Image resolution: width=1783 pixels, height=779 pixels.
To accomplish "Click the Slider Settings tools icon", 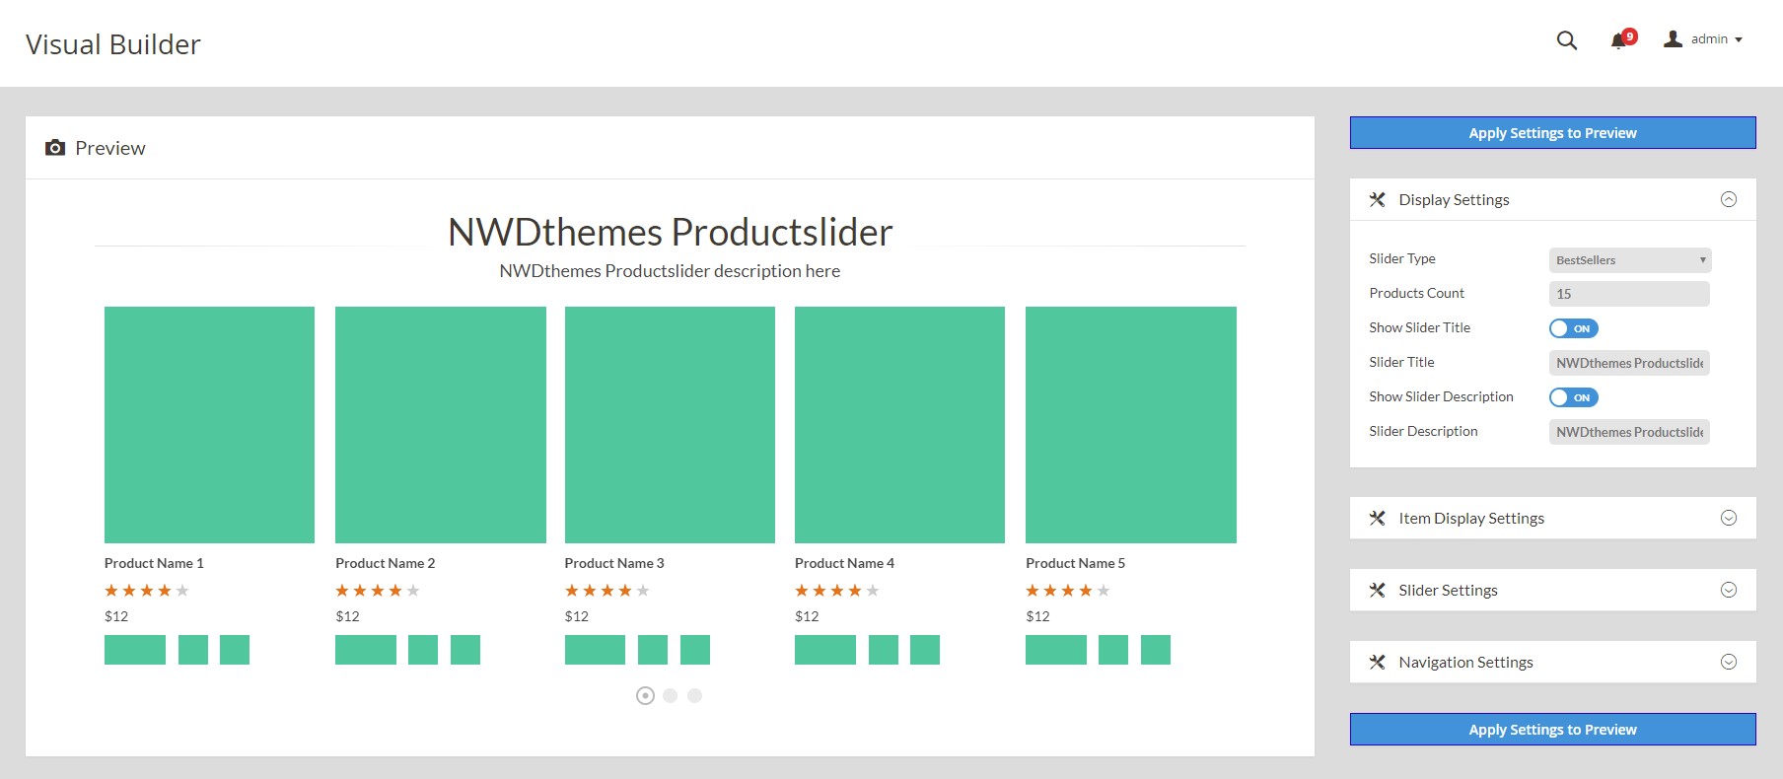I will coord(1377,591).
